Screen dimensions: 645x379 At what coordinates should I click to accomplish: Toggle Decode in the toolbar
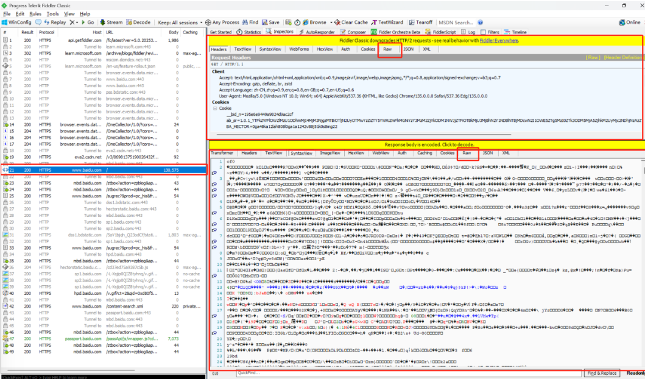138,22
